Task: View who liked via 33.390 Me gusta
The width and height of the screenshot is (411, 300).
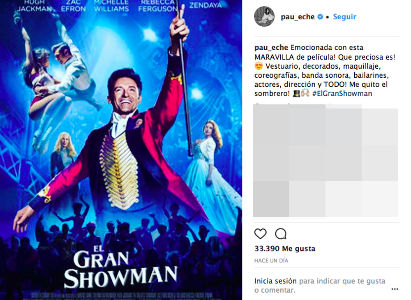Action: pyautogui.click(x=285, y=248)
